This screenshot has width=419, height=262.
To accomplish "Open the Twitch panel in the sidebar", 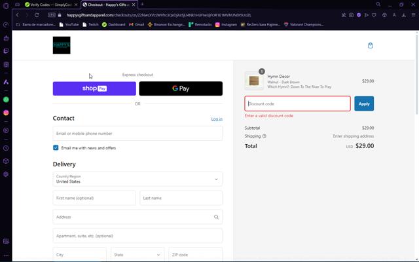I will pos(6,51).
